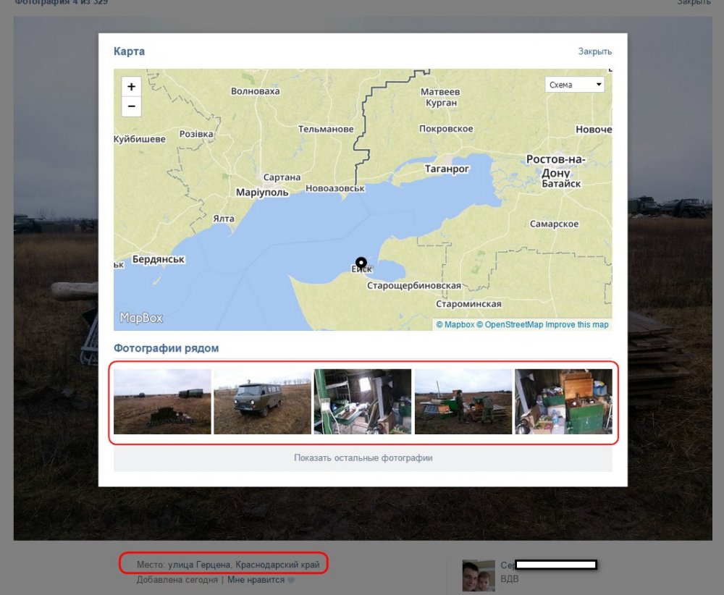Viewport: 724px width, 595px height.
Task: Click the black location pin near Ейск
Action: (361, 263)
